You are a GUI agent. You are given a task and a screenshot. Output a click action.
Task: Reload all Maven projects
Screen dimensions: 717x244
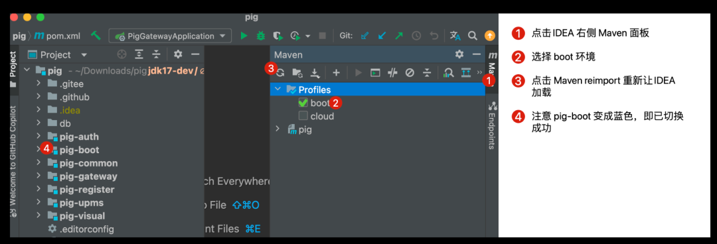280,72
